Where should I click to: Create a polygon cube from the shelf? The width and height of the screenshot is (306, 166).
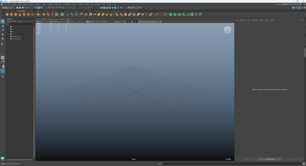(11, 14)
